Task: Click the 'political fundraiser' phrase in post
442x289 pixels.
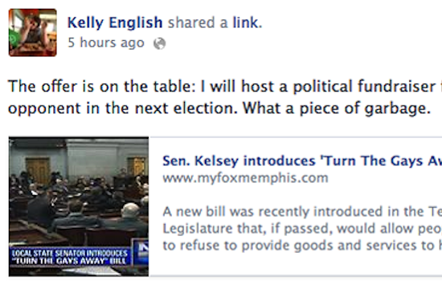Action: coord(364,86)
